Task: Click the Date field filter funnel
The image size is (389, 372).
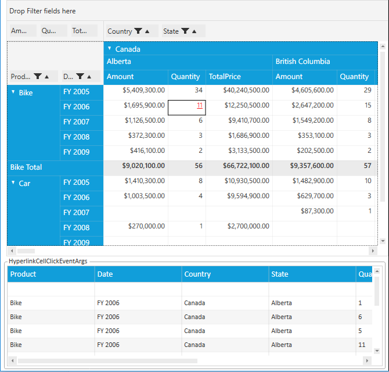Action: pos(80,77)
